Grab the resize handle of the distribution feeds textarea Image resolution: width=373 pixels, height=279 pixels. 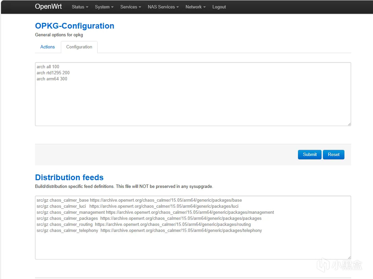coord(349,257)
